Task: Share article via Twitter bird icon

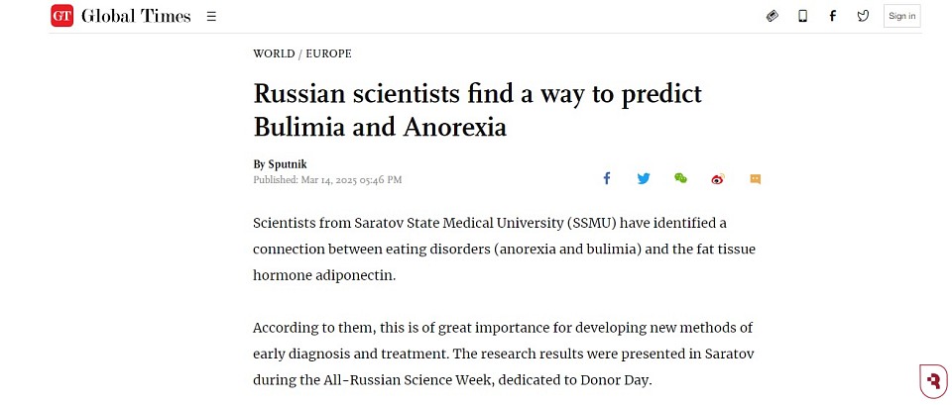Action: 644,178
